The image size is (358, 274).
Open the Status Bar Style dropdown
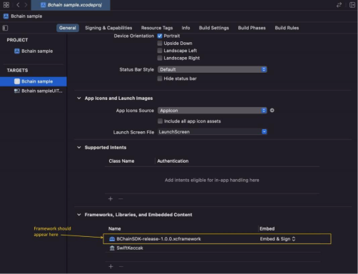coord(213,69)
